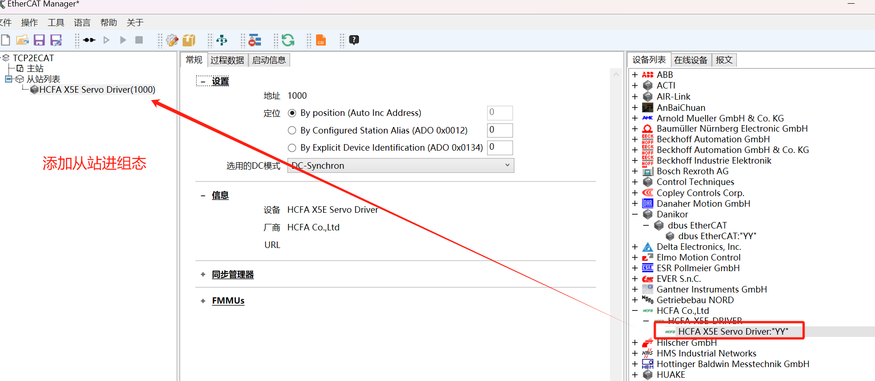The width and height of the screenshot is (875, 381).
Task: Select the 常规 tab
Action: [x=194, y=60]
